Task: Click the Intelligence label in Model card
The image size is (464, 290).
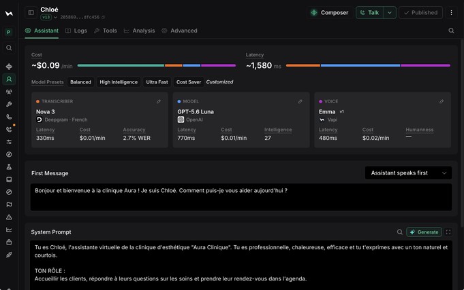Action: tap(278, 130)
